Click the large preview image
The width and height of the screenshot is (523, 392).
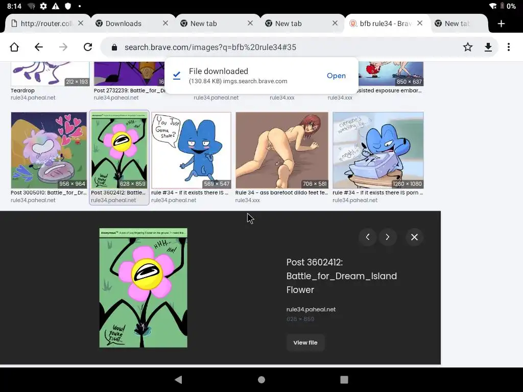click(x=144, y=288)
